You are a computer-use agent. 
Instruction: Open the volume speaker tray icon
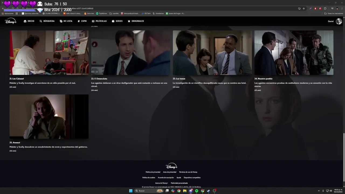pos(331,191)
